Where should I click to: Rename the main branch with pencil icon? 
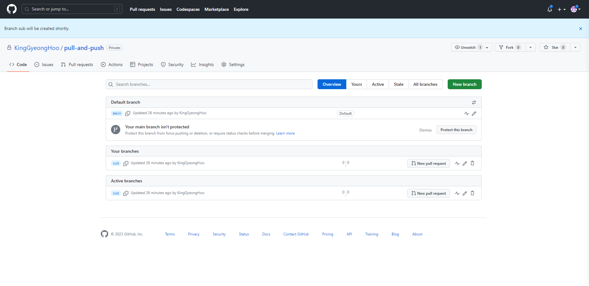point(474,114)
